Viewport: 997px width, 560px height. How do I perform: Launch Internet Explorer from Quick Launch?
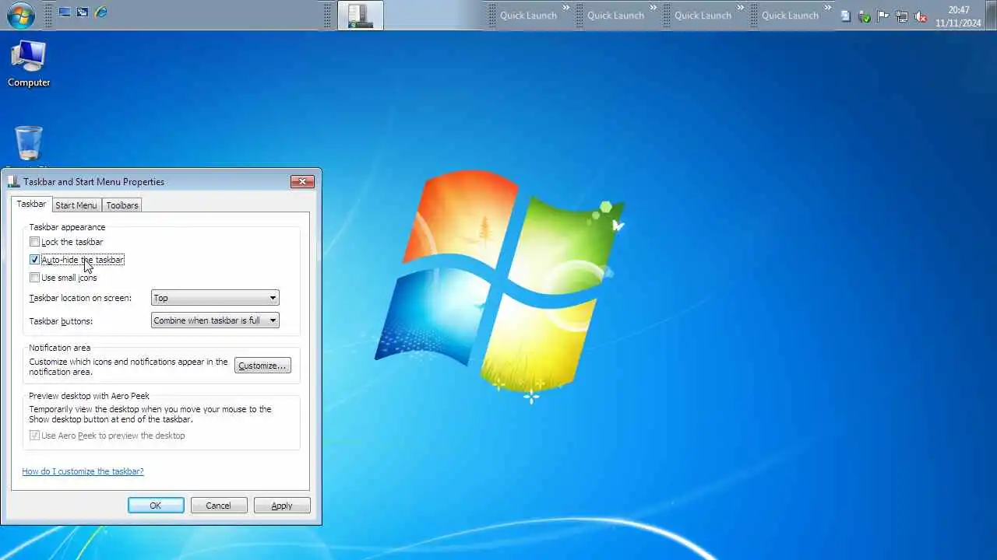tap(100, 12)
